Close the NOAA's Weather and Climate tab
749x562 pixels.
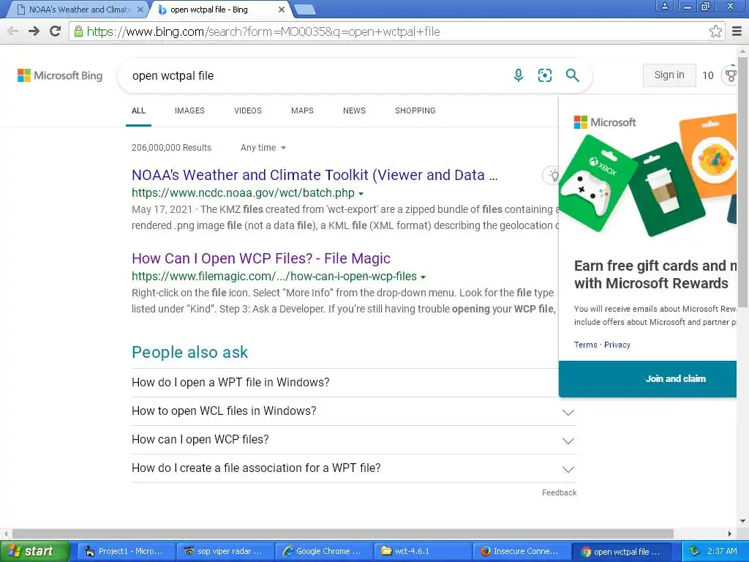(140, 9)
